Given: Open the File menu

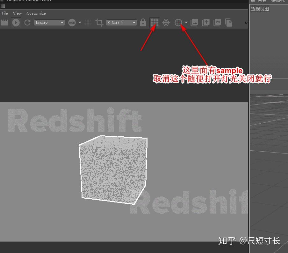Looking at the screenshot, I should coord(5,13).
